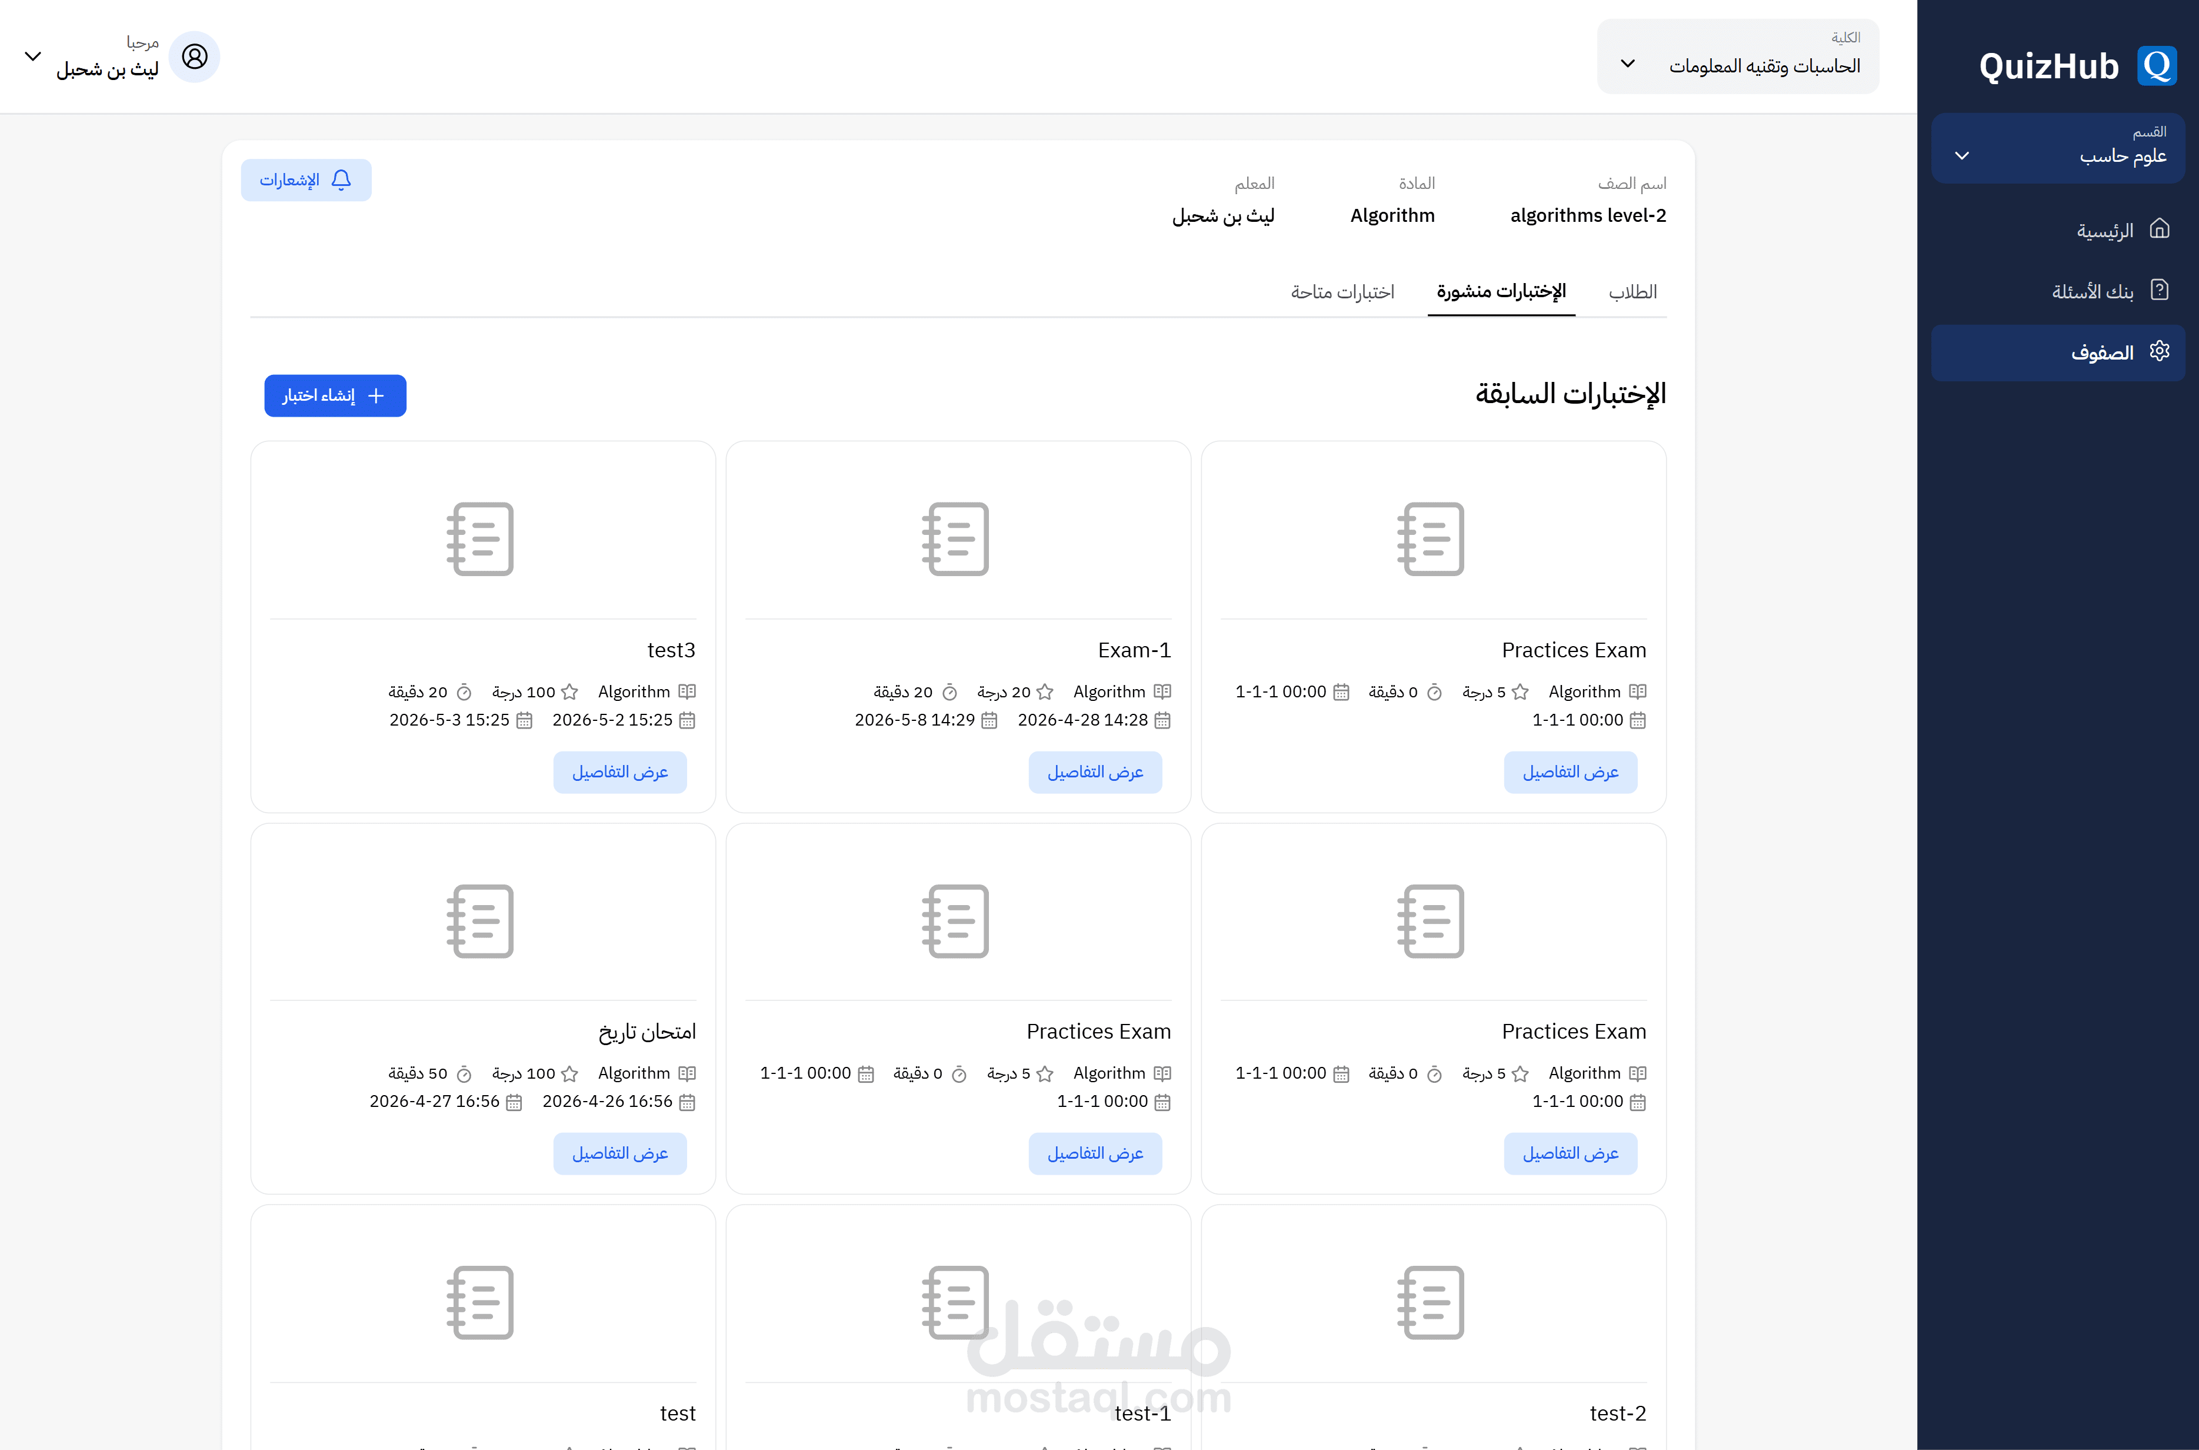The image size is (2199, 1450).
Task: Click date 2026-5-2 15:25 on test3
Action: [x=612, y=720]
